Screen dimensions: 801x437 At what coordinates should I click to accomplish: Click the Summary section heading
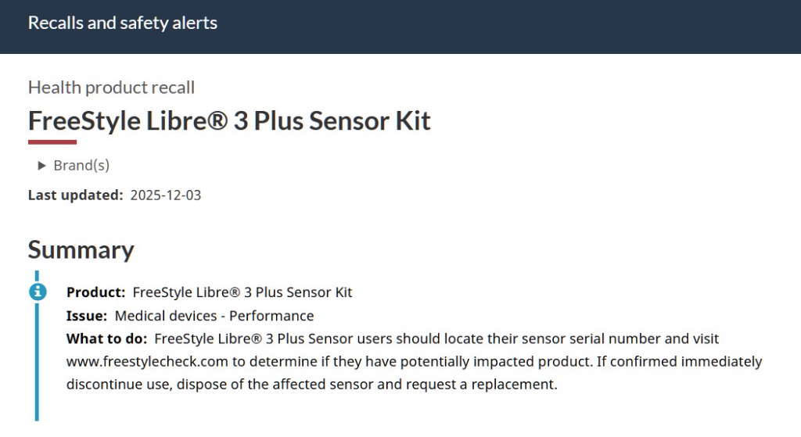pyautogui.click(x=81, y=249)
